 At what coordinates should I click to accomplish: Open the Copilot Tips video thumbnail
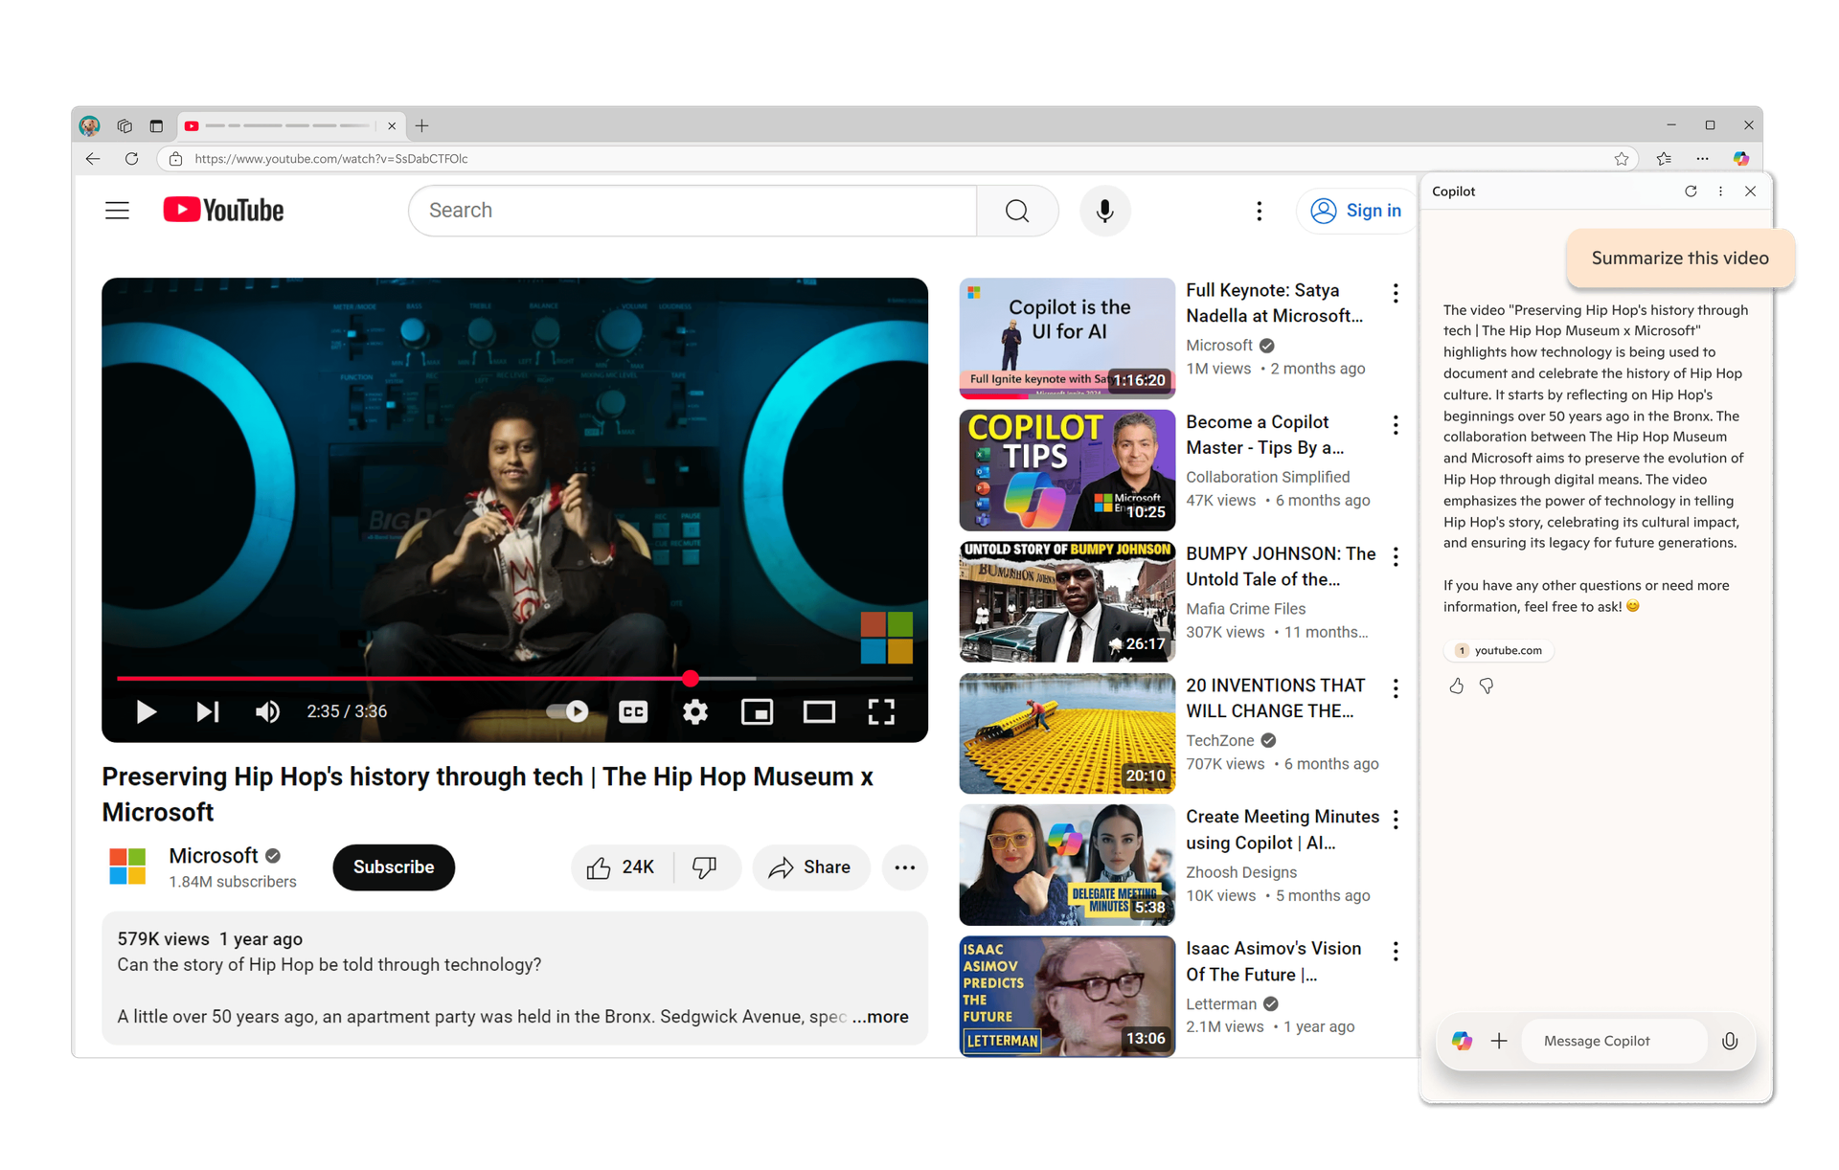(x=1067, y=470)
